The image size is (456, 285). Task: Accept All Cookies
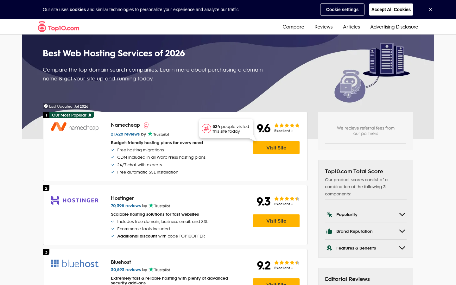pyautogui.click(x=391, y=9)
